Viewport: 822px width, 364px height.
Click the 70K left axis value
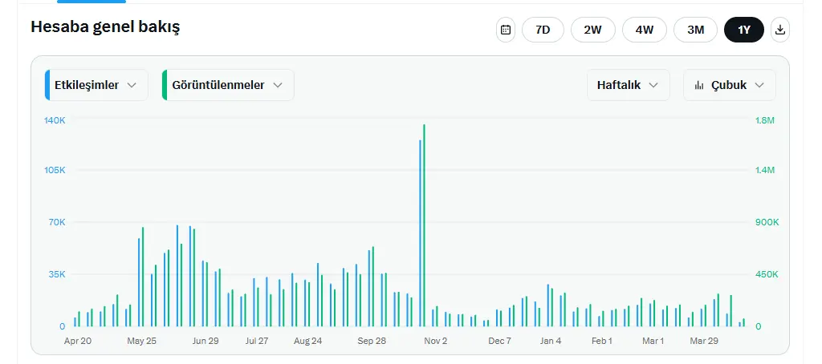click(x=57, y=222)
